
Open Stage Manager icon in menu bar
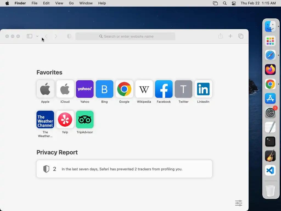point(215,3)
